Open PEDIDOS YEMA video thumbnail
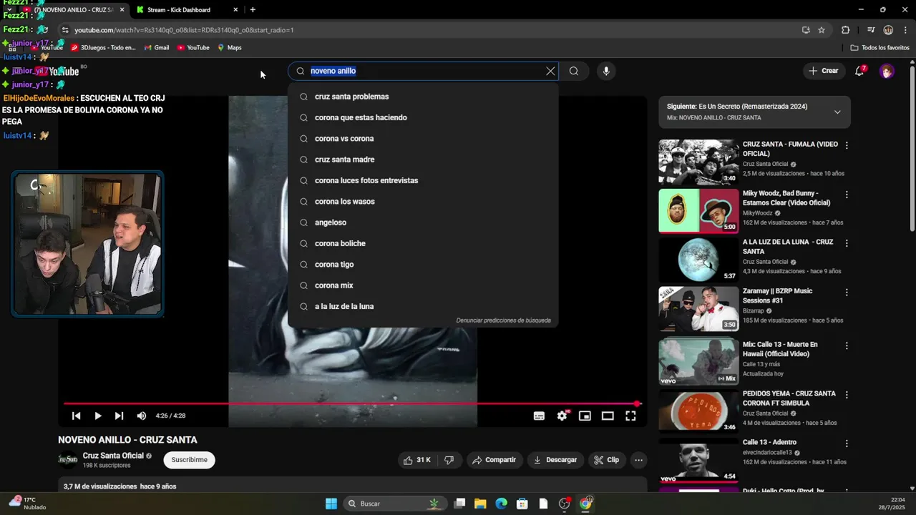 tap(698, 411)
